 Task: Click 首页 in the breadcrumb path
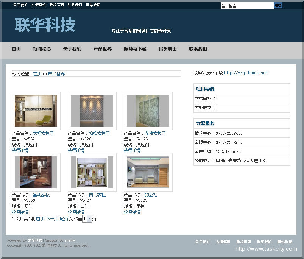(37, 74)
